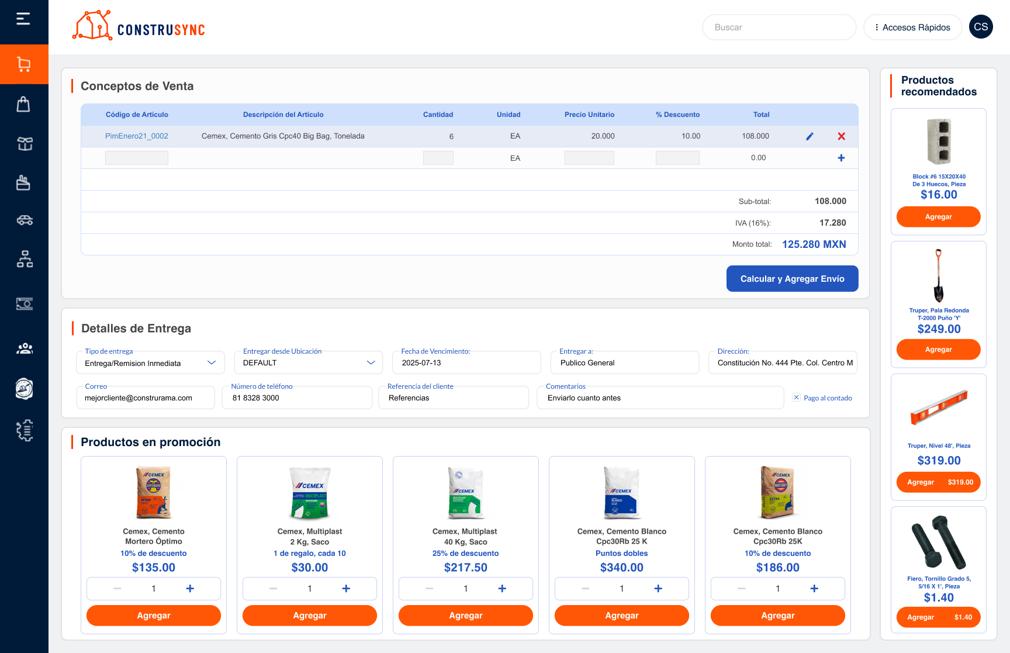
Task: Edit the Cemex Cemento Gris line with pencil icon
Action: click(810, 136)
